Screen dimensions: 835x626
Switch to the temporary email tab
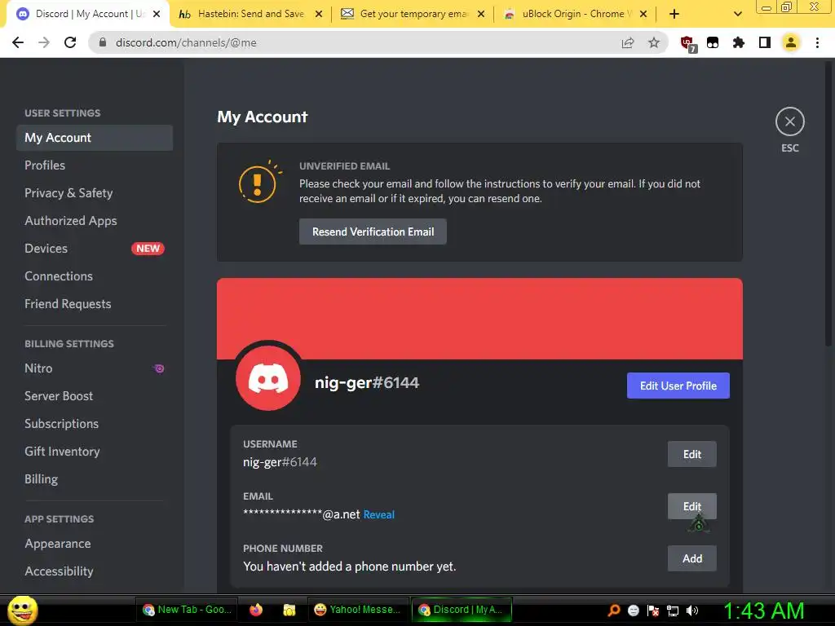pos(413,14)
